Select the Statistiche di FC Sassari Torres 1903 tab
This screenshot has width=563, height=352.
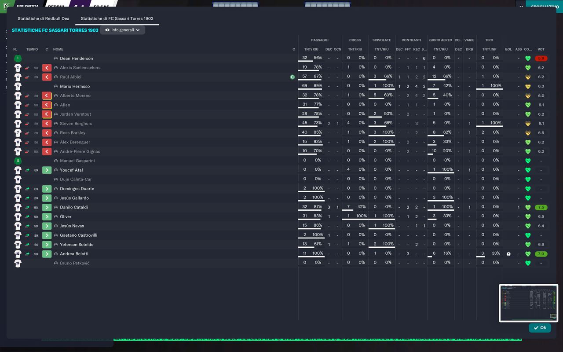117,19
